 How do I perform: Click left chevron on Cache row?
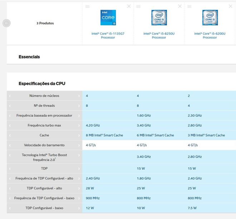tap(10, 136)
